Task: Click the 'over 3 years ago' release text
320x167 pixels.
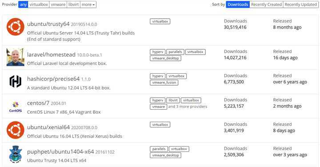Action: click(x=290, y=155)
